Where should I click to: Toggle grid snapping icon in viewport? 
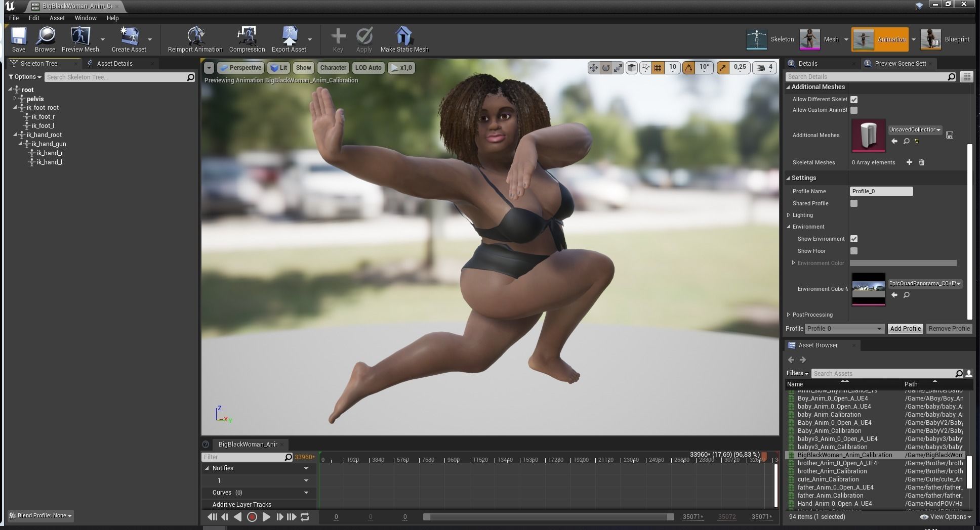pos(658,68)
